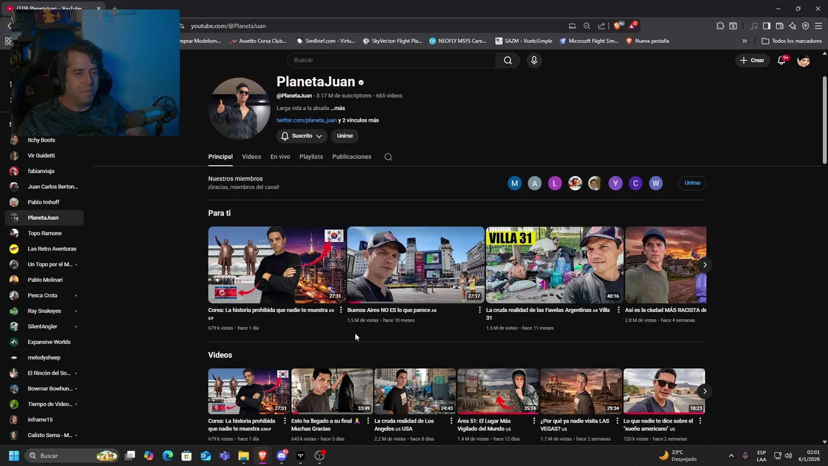The image size is (828, 466).
Task: Open Brave Rewards triangle icon
Action: pyautogui.click(x=632, y=26)
